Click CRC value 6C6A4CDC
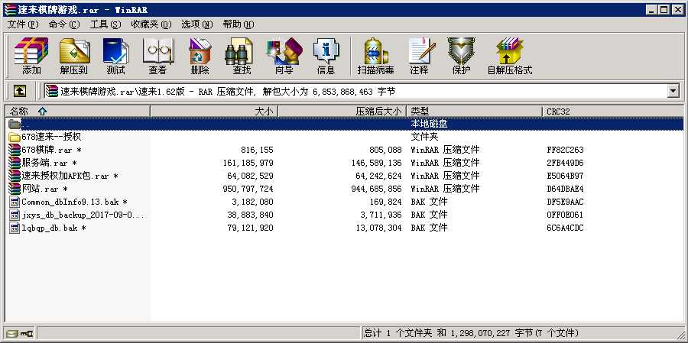This screenshot has height=343, width=688. click(x=565, y=228)
